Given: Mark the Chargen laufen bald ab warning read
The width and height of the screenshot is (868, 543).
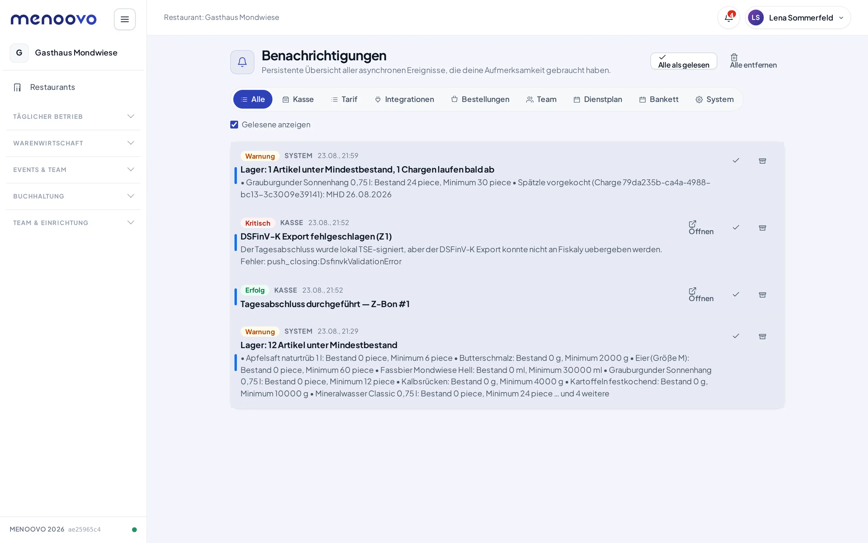Looking at the screenshot, I should (736, 160).
